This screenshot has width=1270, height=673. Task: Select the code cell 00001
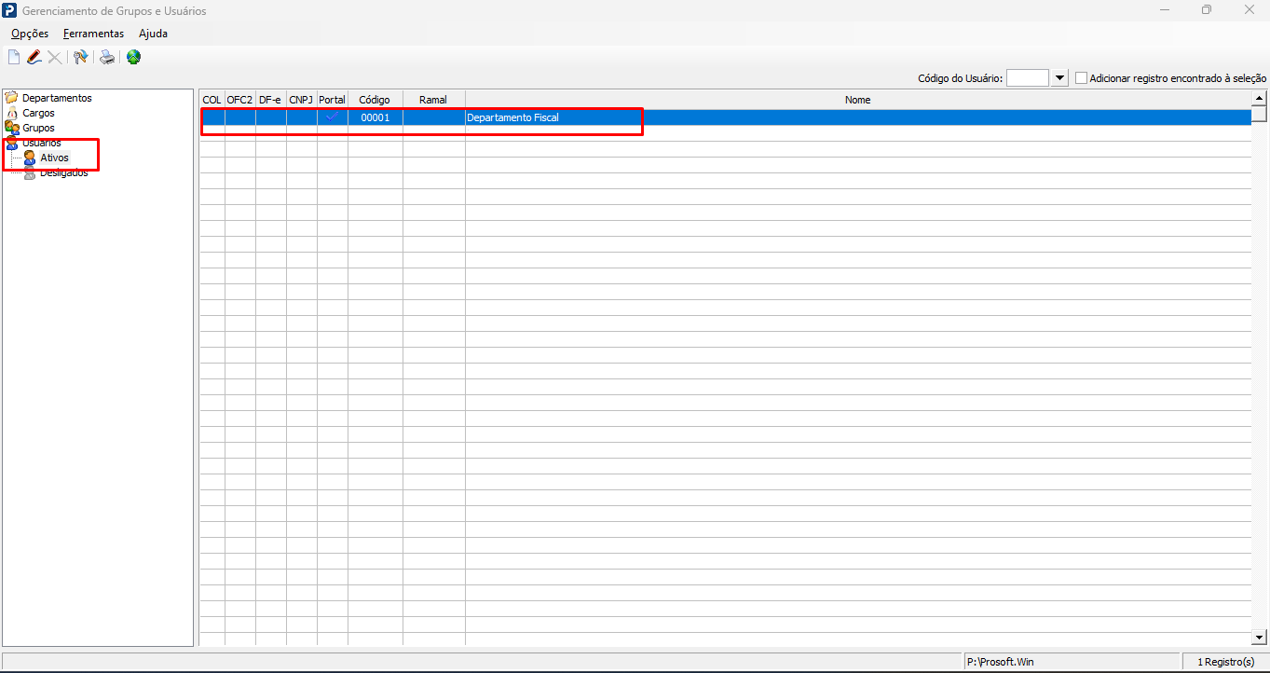coord(376,117)
